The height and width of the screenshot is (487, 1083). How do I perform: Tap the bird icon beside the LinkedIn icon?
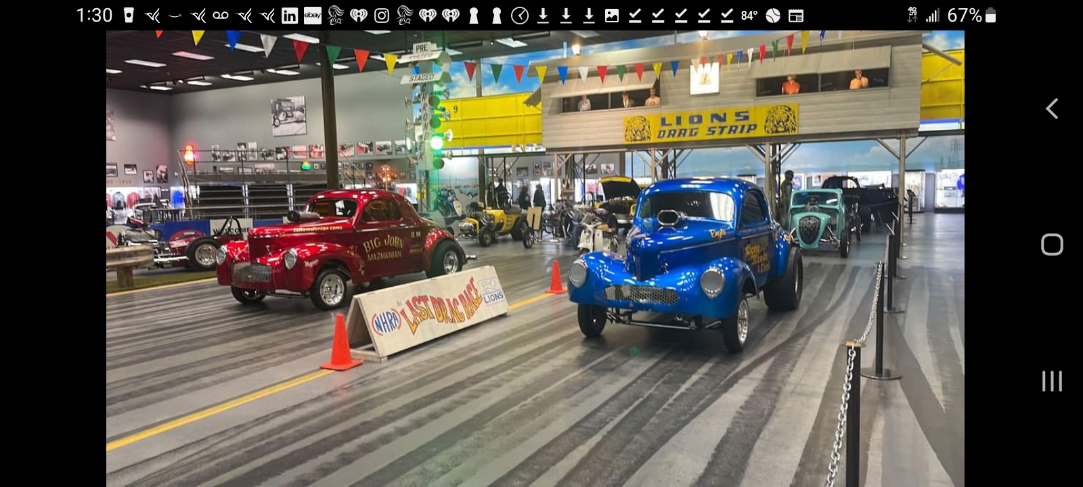click(267, 16)
